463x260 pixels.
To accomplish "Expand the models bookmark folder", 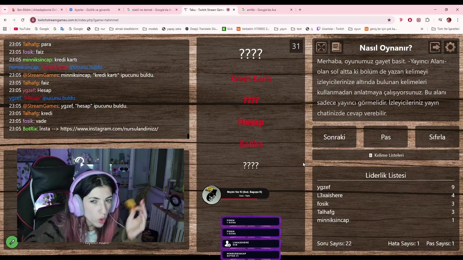I will click(x=150, y=29).
